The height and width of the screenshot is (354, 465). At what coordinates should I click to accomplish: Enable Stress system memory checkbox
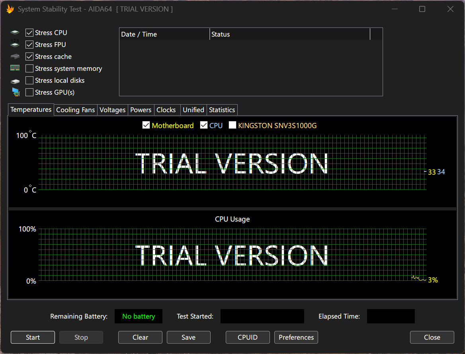[x=29, y=68]
